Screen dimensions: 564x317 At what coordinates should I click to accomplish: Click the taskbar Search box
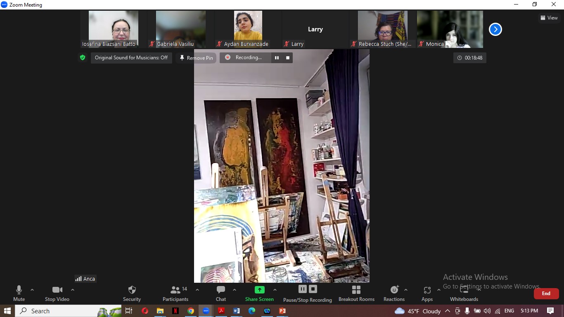(x=69, y=311)
